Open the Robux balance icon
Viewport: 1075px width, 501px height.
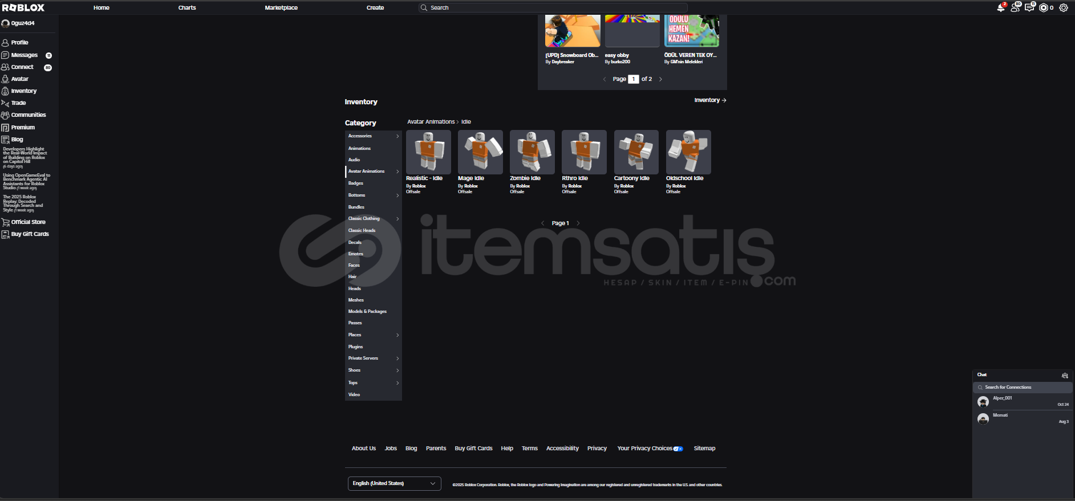[1044, 7]
